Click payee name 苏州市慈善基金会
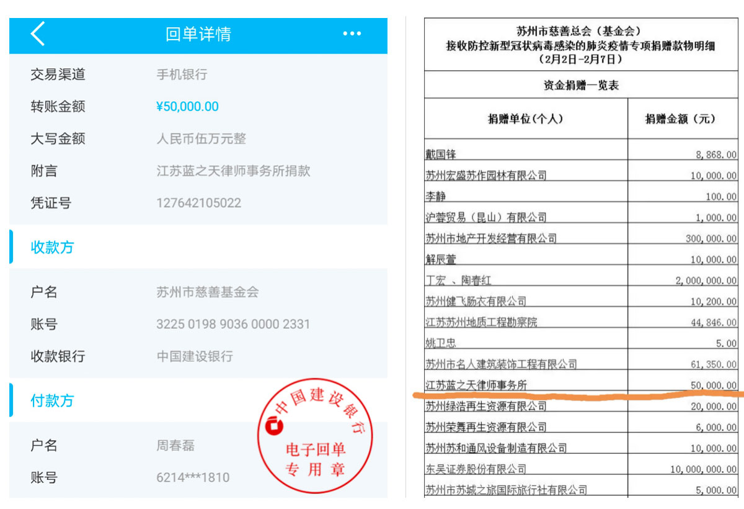This screenshot has height=509, width=744. [208, 292]
